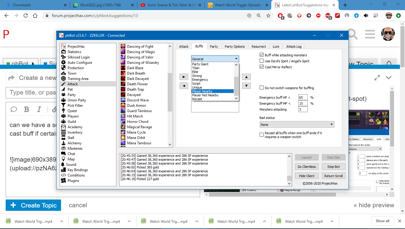Disable Buff while attacking monsters checkbox

pos(262,55)
